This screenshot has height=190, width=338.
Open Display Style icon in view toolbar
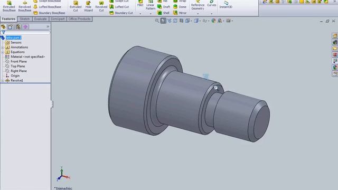[x=196, y=21]
